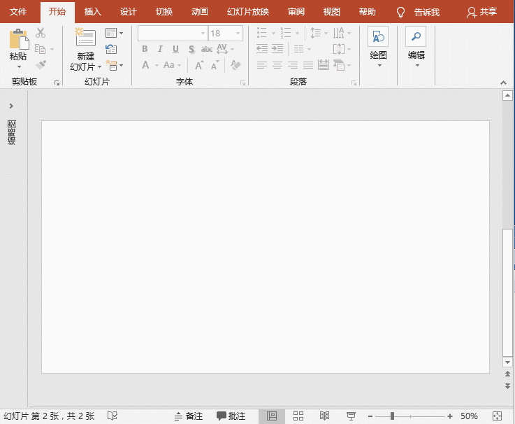
Task: Toggle the 备注 Notes pane
Action: [x=189, y=416]
